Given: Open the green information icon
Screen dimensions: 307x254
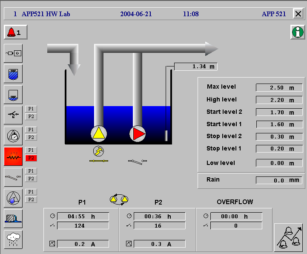Looking at the screenshot, I should coord(298,32).
